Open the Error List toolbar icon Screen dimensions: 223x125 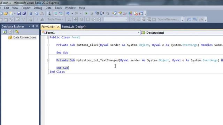click(136, 14)
